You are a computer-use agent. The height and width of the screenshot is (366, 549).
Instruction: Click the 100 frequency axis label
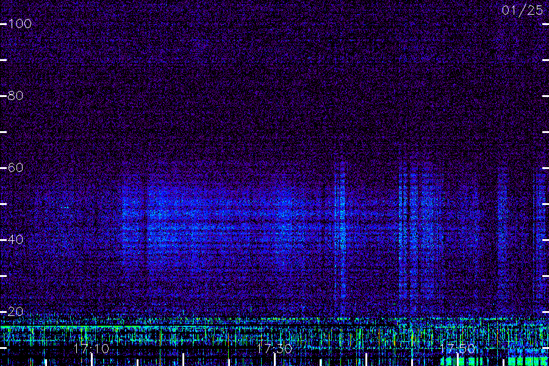pos(20,24)
